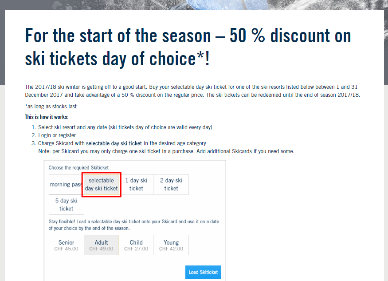Click the 50 % discount page headline

[x=188, y=47]
